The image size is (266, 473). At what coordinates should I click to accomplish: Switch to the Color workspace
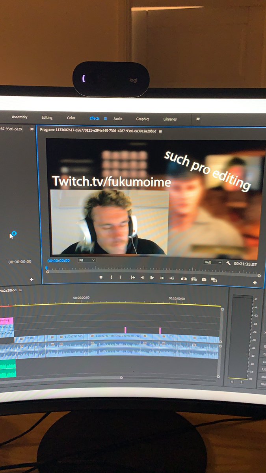click(71, 118)
